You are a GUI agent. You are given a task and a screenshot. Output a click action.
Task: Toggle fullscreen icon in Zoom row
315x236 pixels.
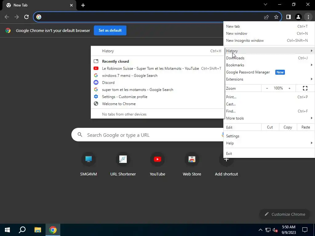pyautogui.click(x=305, y=88)
